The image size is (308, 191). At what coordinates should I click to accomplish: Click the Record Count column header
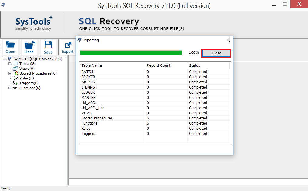click(x=166, y=65)
